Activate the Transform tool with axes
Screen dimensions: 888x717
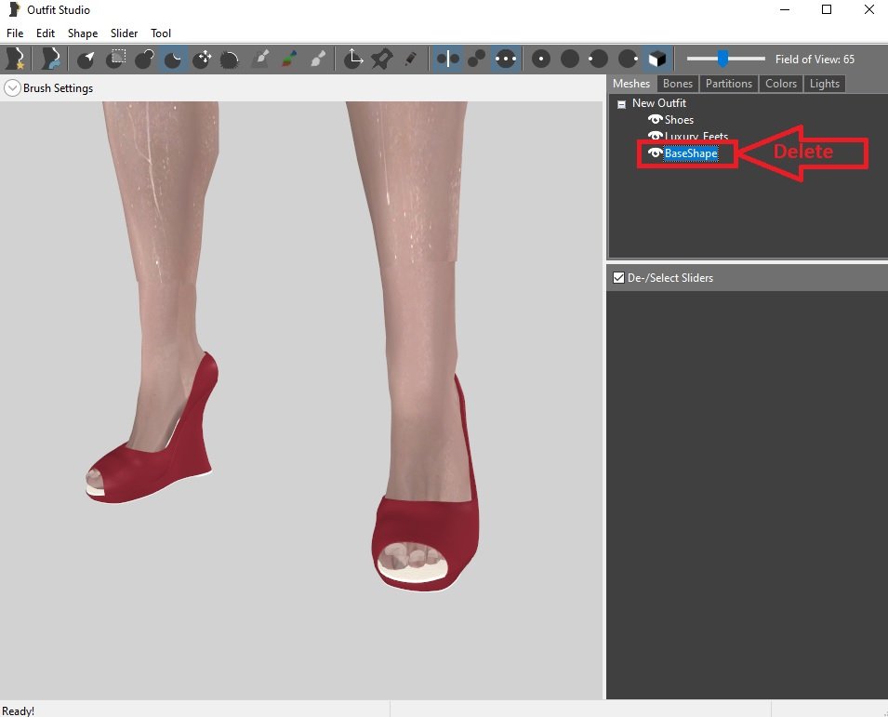(x=352, y=60)
